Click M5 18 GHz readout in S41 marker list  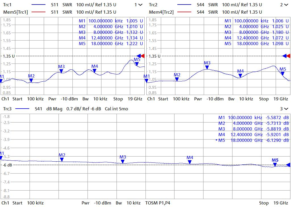(x=253, y=140)
